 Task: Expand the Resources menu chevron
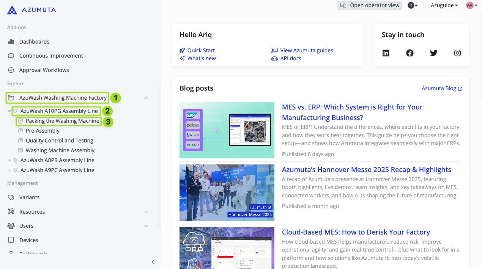point(146,212)
